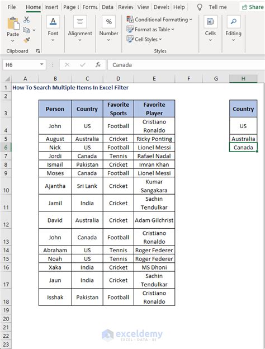Click the Favorite Player header cell
Image resolution: width=265 pixels, height=349 pixels.
click(154, 109)
